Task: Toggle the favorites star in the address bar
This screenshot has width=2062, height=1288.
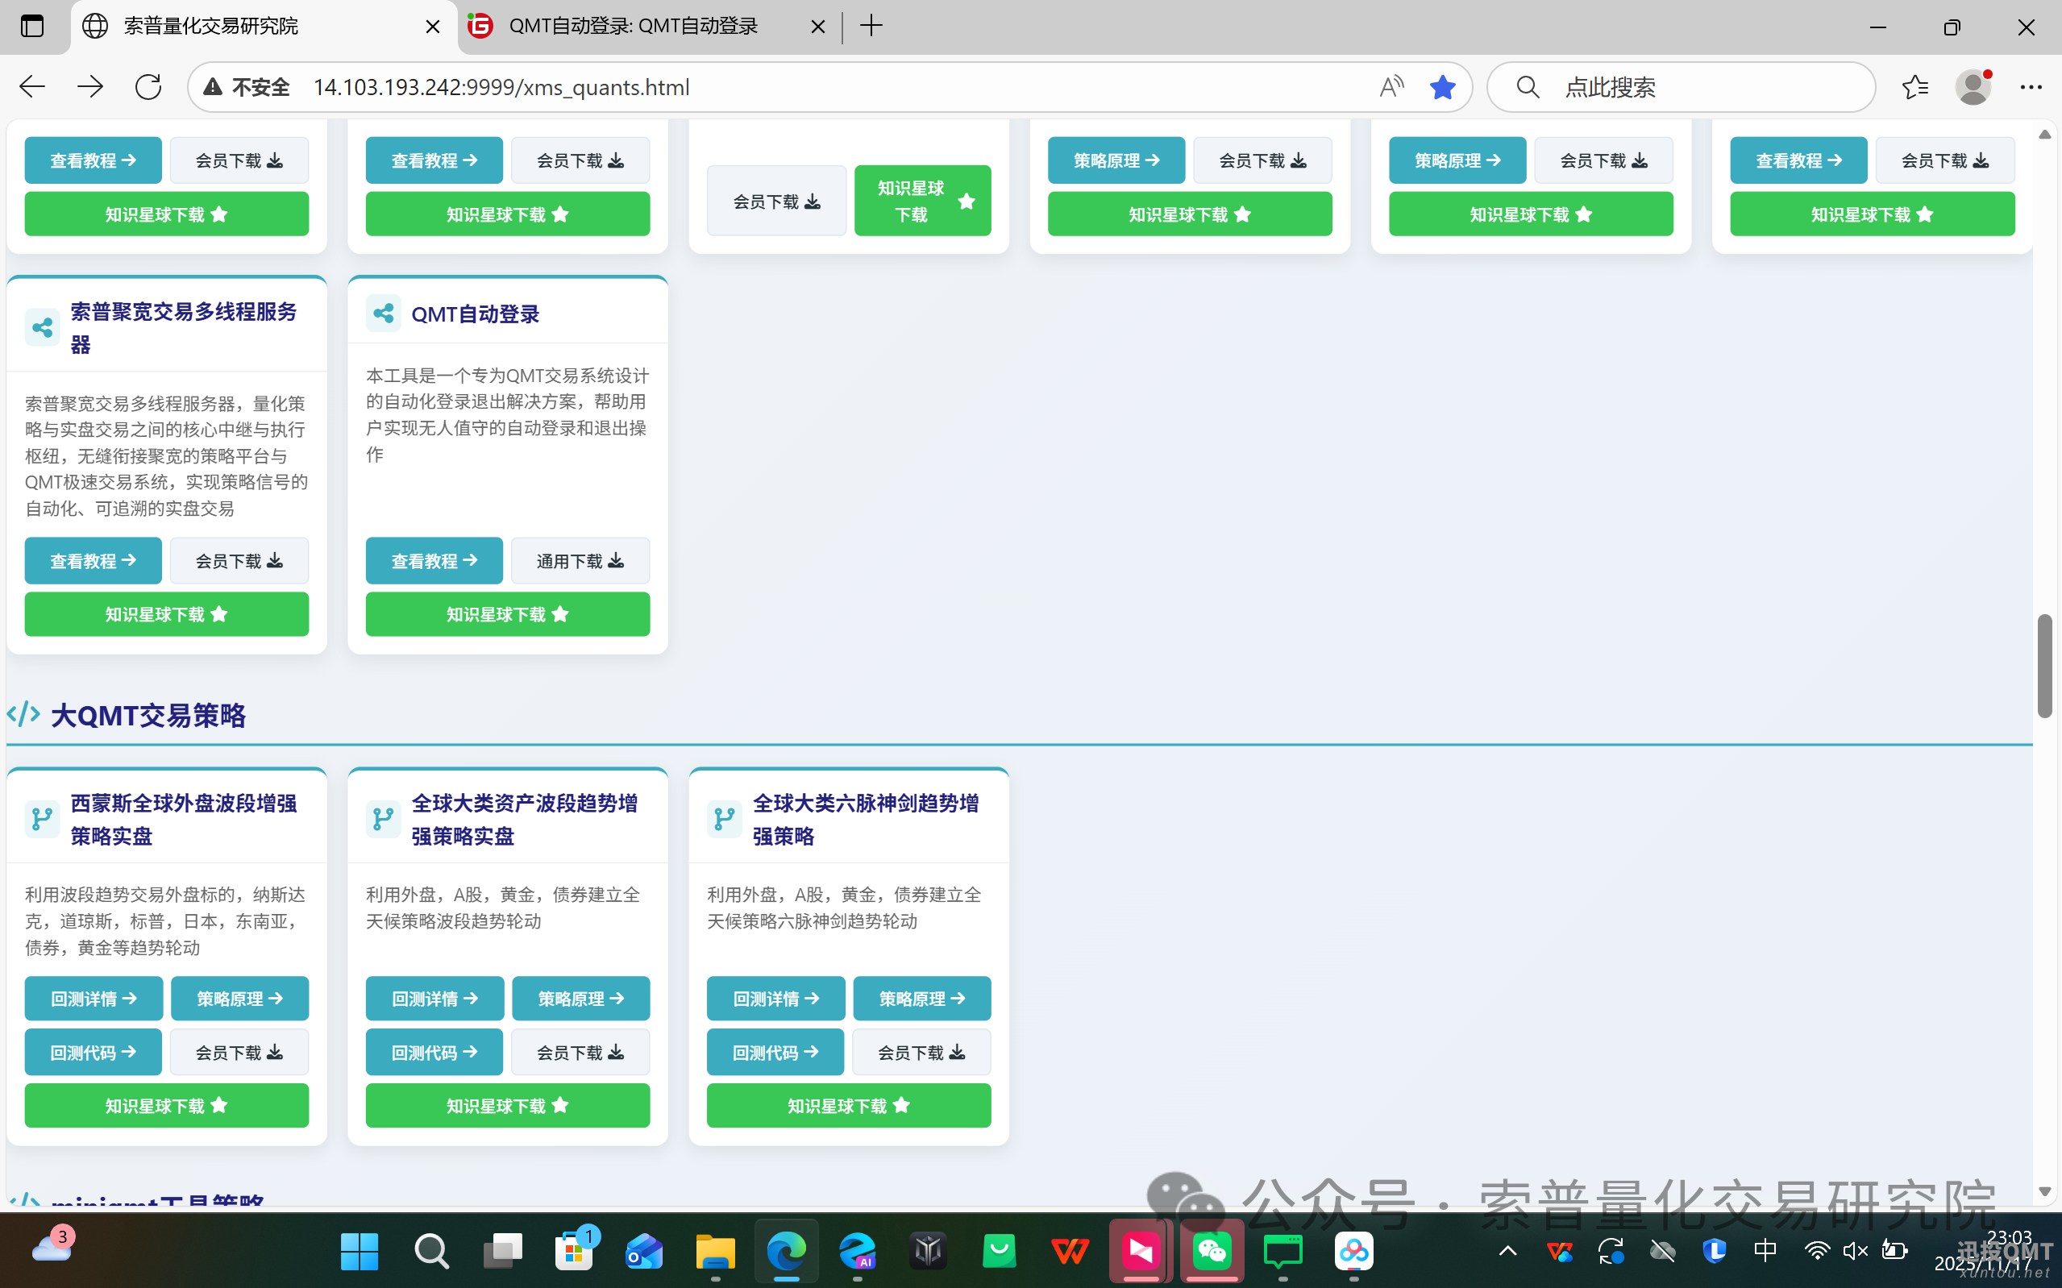Action: 1443,86
